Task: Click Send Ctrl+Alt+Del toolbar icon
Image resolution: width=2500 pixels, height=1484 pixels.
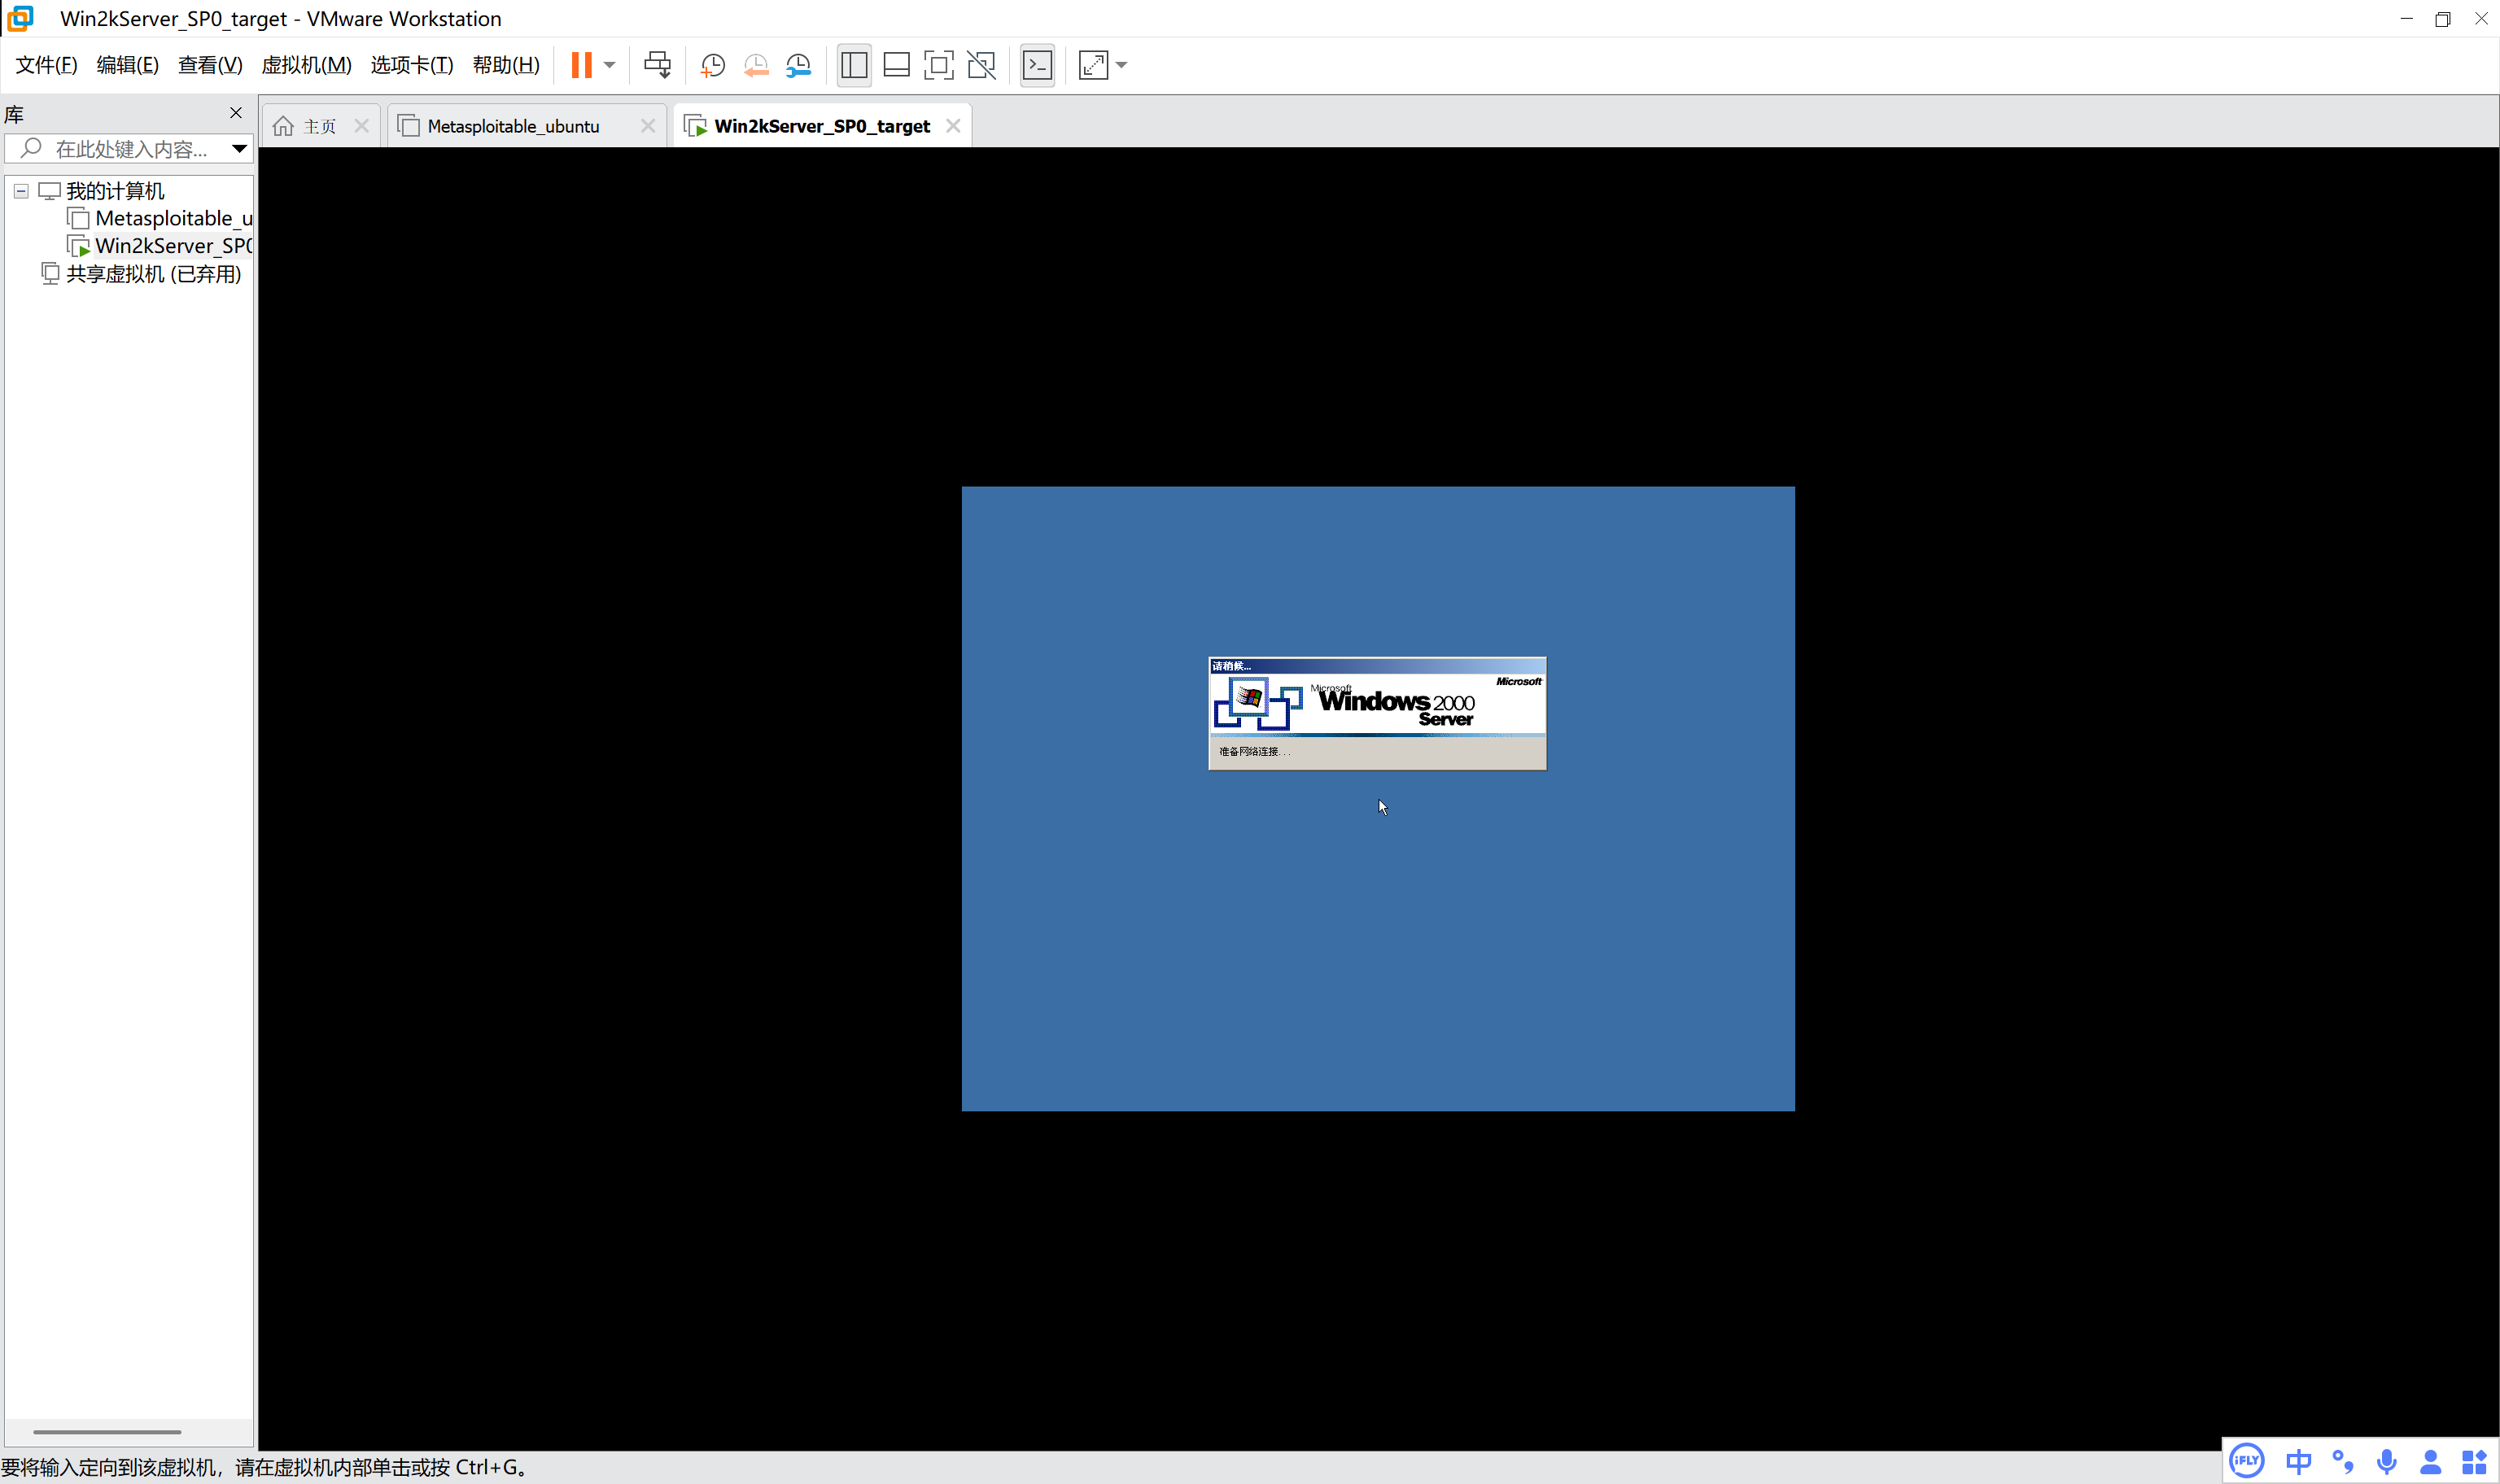Action: pyautogui.click(x=657, y=65)
